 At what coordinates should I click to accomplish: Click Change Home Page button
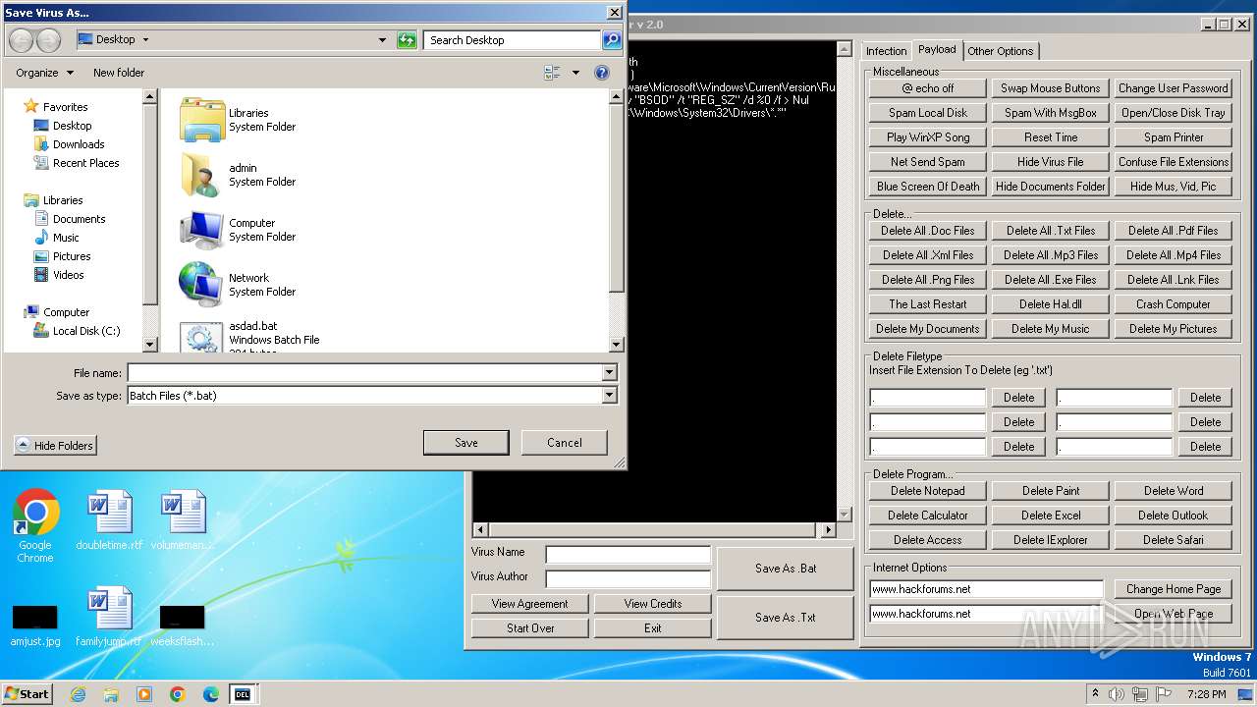tap(1174, 589)
